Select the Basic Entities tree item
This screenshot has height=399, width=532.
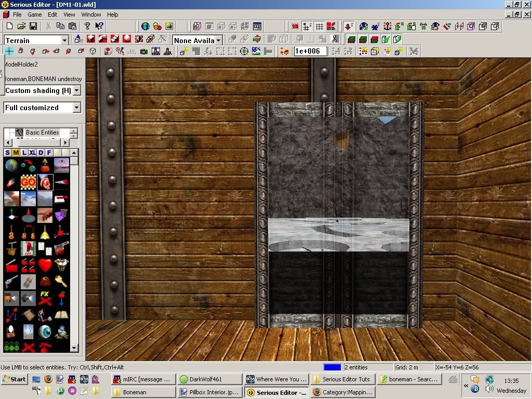pyautogui.click(x=42, y=132)
